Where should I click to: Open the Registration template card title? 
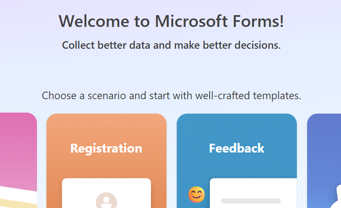pos(106,148)
